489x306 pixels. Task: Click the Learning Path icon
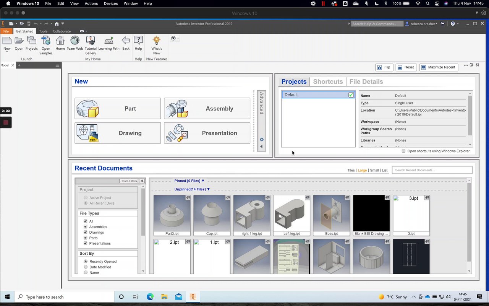(109, 41)
